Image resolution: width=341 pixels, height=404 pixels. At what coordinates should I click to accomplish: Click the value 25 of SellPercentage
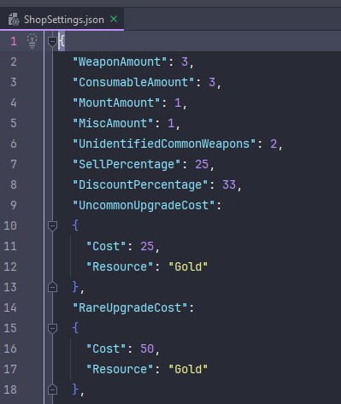click(x=202, y=164)
